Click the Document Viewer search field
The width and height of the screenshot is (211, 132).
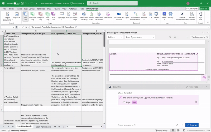pos(198,37)
